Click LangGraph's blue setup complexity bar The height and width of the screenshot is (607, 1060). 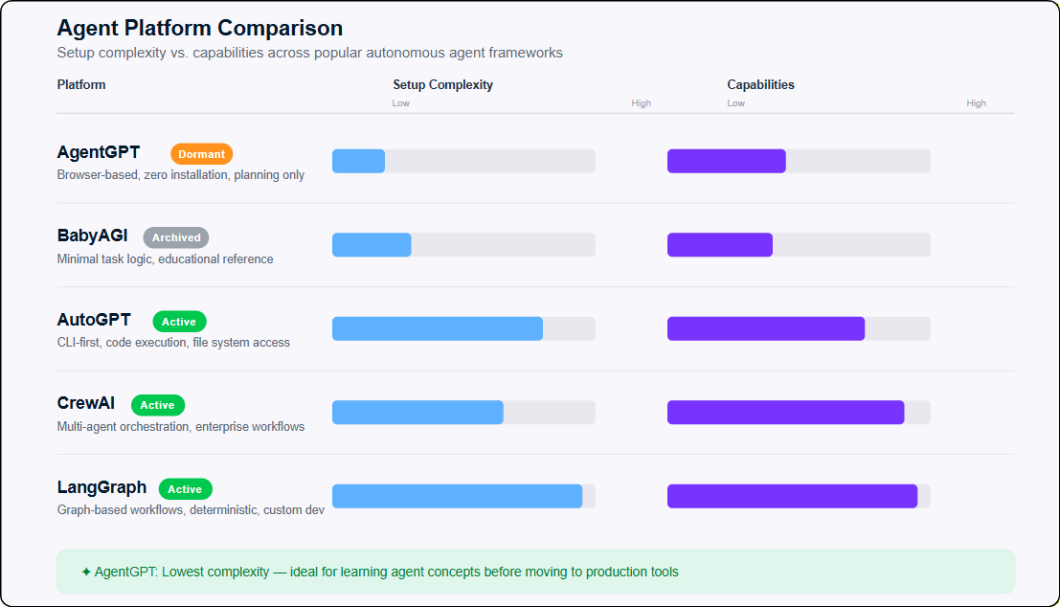[457, 496]
